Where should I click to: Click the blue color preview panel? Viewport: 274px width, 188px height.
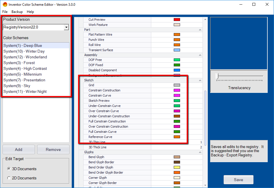(x=239, y=43)
